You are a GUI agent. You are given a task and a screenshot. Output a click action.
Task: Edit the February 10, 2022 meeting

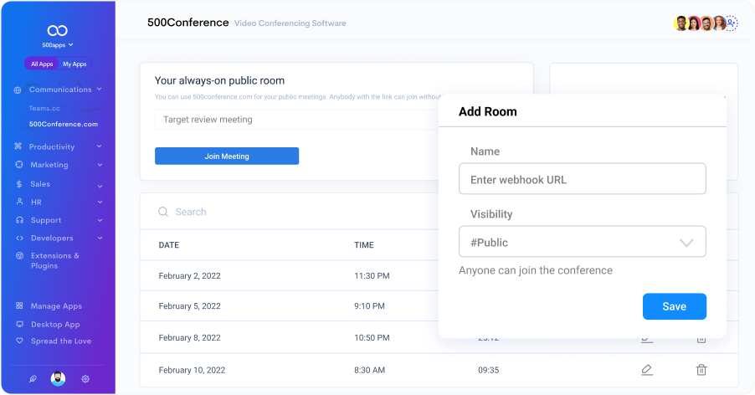pyautogui.click(x=647, y=370)
